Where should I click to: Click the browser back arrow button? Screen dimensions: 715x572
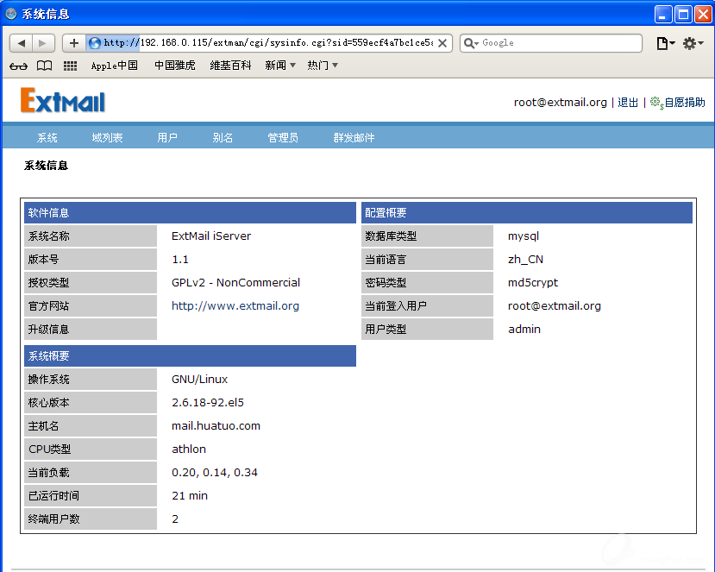[22, 43]
